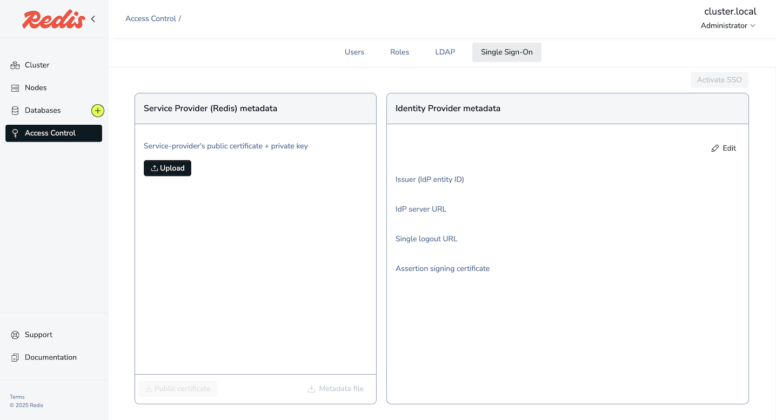Click the Support lifebuoy icon
Screen dimensions: 776x420
[x=15, y=335]
